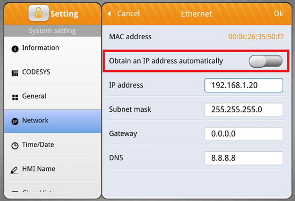This screenshot has height=201, width=295.
Task: Select the CODESYS menu entry
Action: pyautogui.click(x=53, y=72)
